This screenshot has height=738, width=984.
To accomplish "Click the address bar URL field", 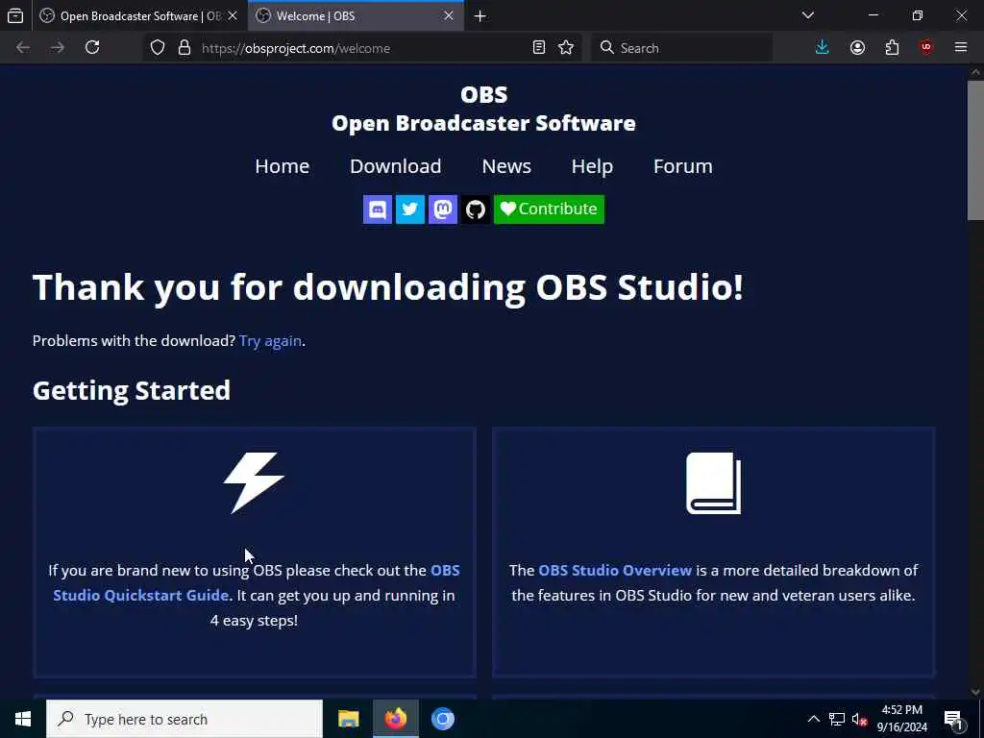I will point(364,48).
